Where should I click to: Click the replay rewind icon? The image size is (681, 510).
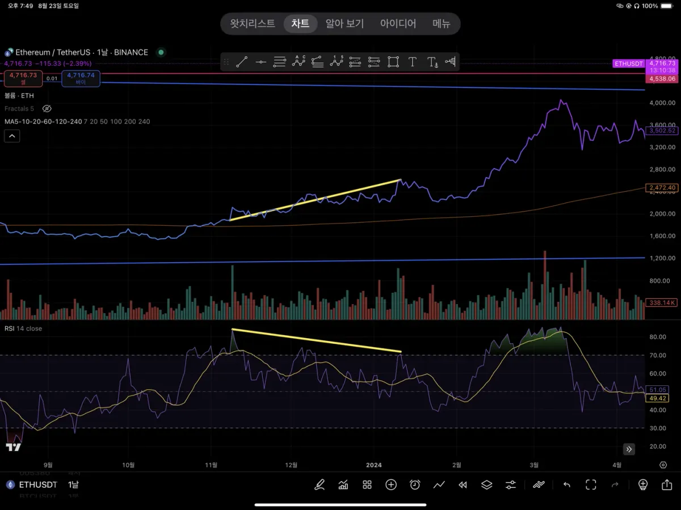463,484
